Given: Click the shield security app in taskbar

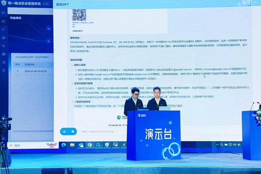Looking at the screenshot, I should point(107,144).
